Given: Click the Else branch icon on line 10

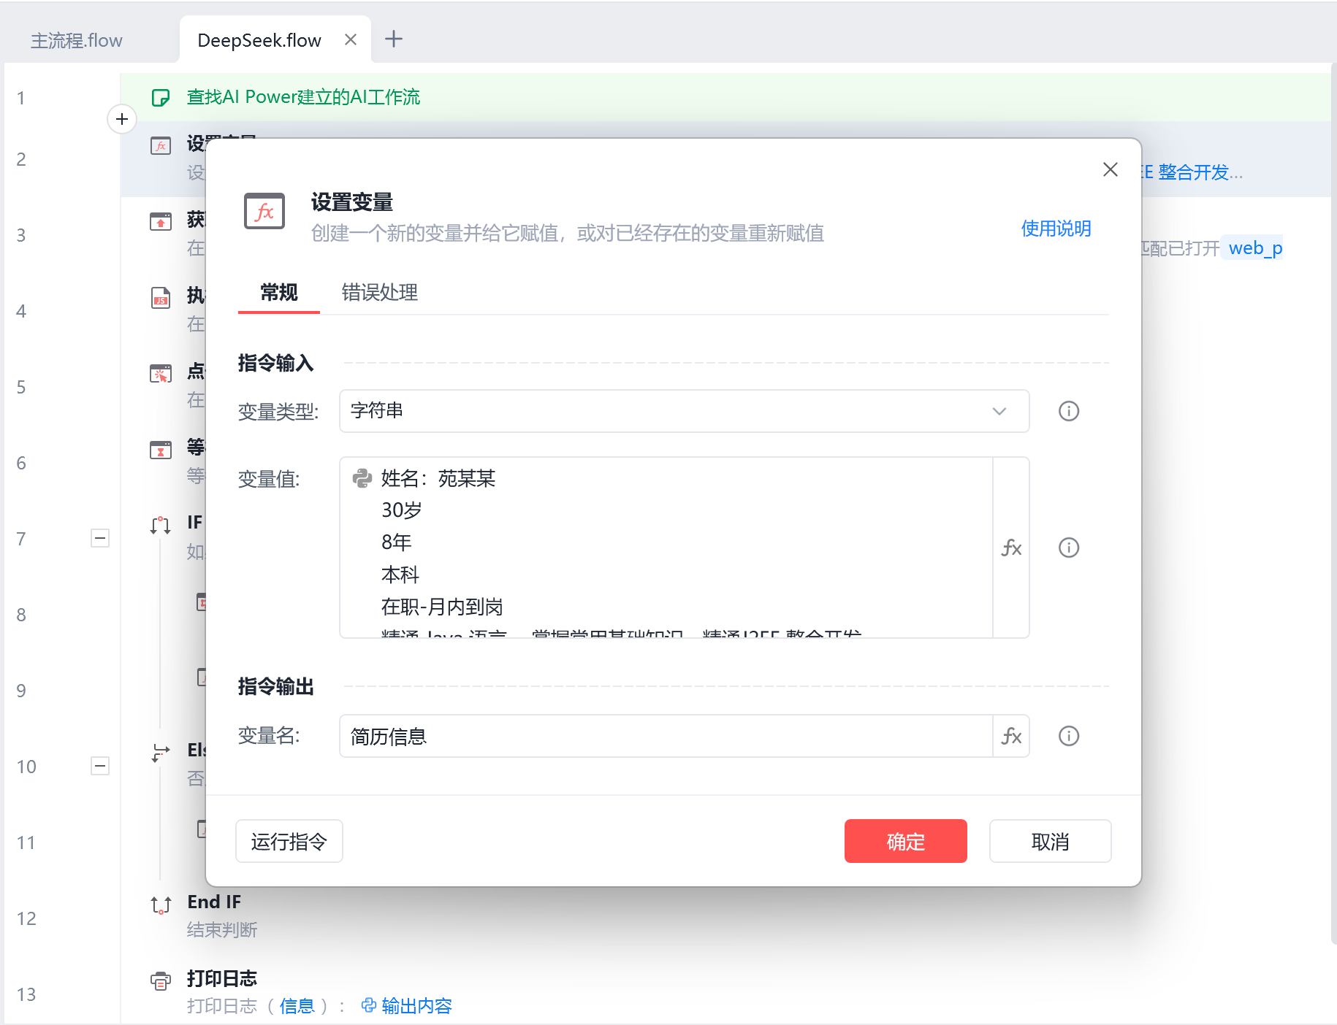Looking at the screenshot, I should (x=161, y=753).
